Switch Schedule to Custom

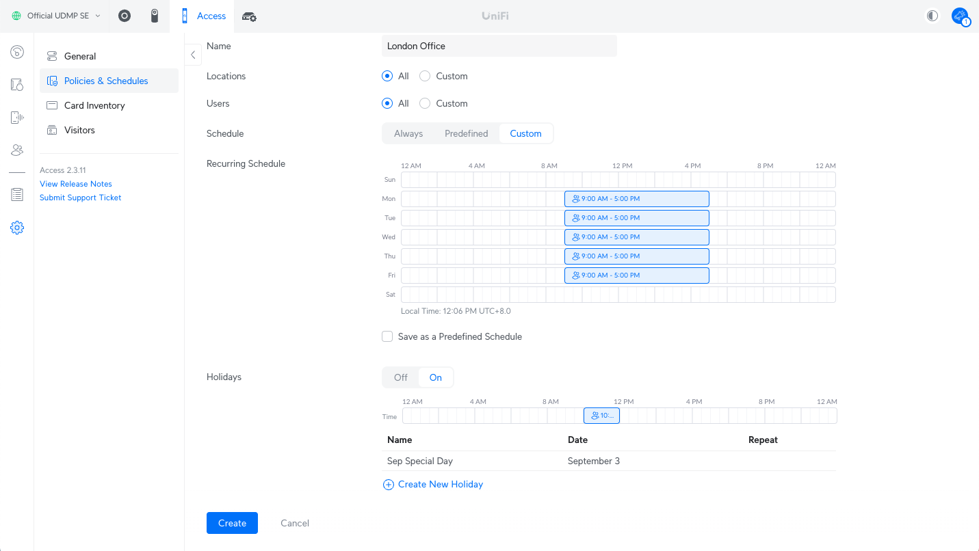tap(525, 133)
